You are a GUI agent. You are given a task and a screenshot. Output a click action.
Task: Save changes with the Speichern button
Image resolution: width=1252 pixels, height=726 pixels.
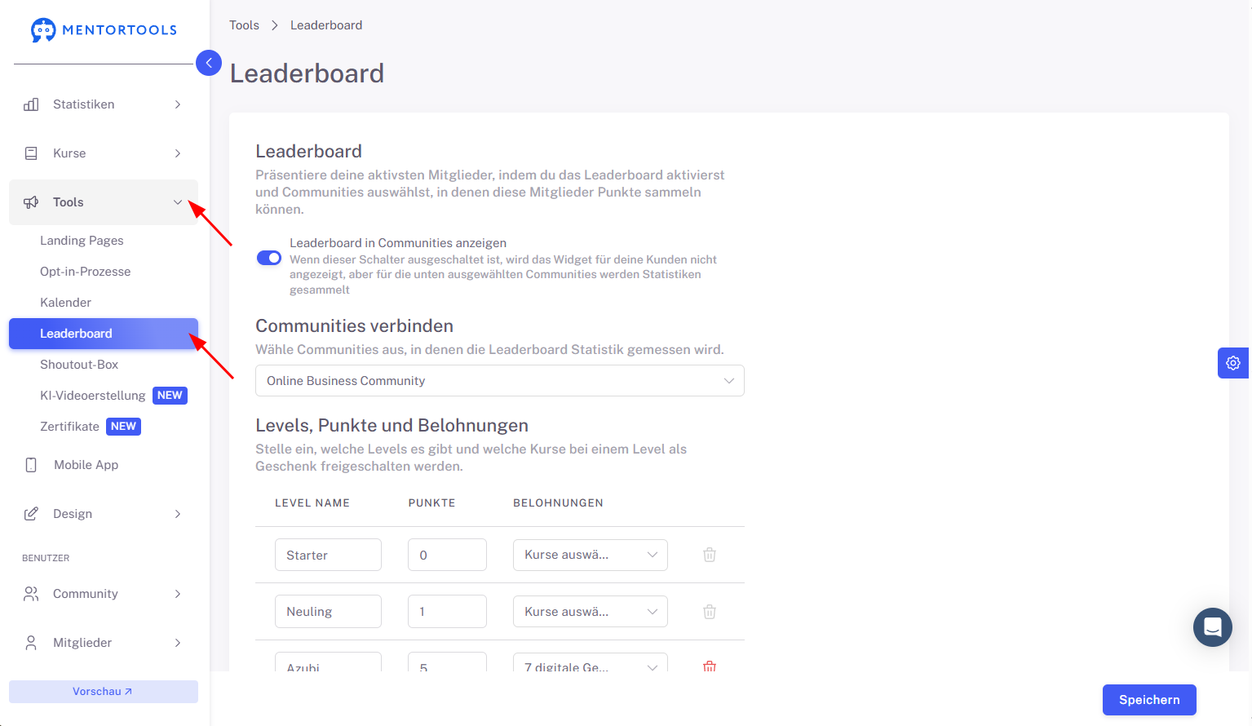coord(1149,700)
